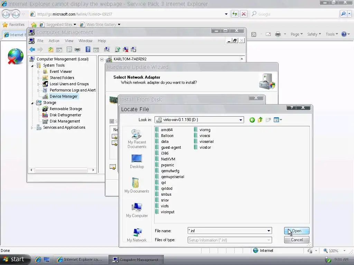Click the Favorites button in IE
The height and width of the screenshot is (265, 354).
point(13,24)
